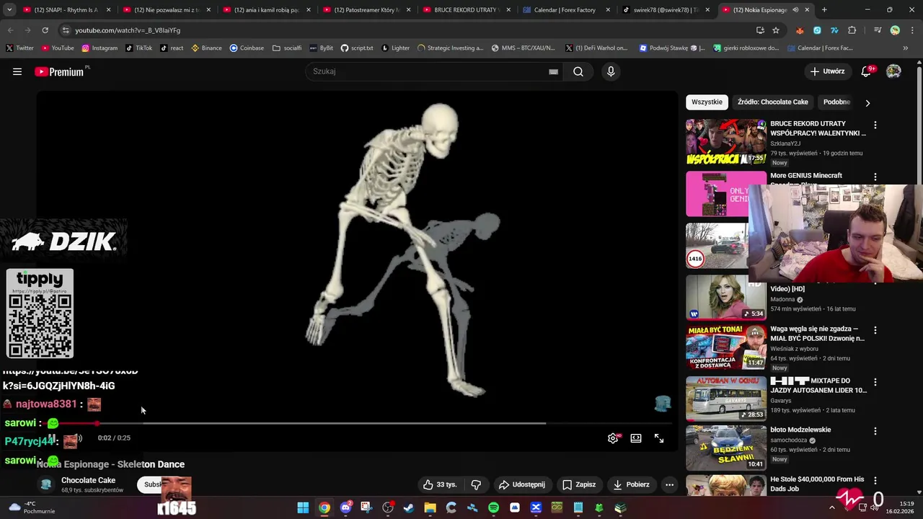This screenshot has width=923, height=519.
Task: Select the Źródło: Chocolate Cake chip
Action: pos(772,102)
